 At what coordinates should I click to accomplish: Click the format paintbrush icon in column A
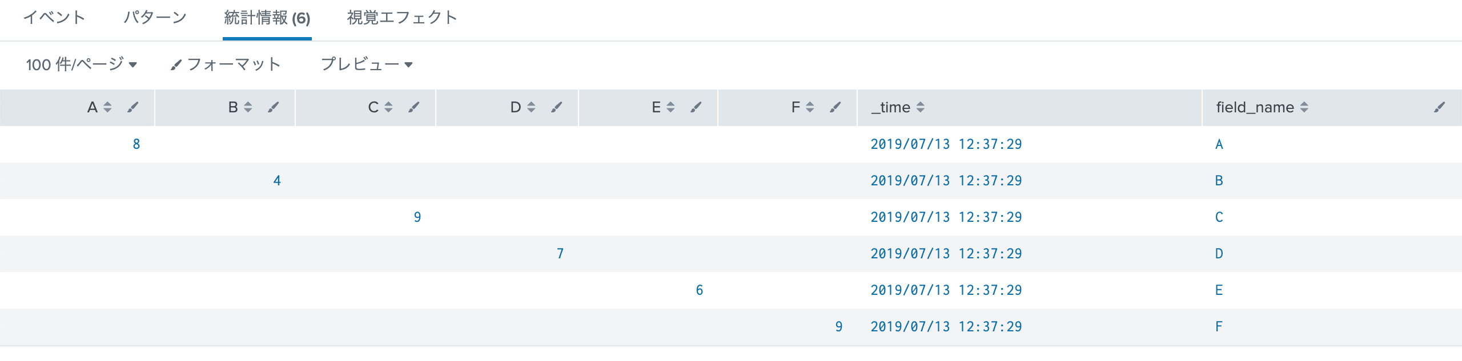click(132, 107)
